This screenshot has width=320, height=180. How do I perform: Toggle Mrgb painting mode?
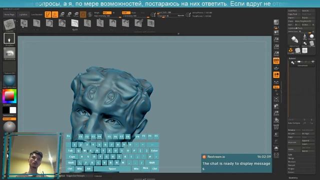97,12
